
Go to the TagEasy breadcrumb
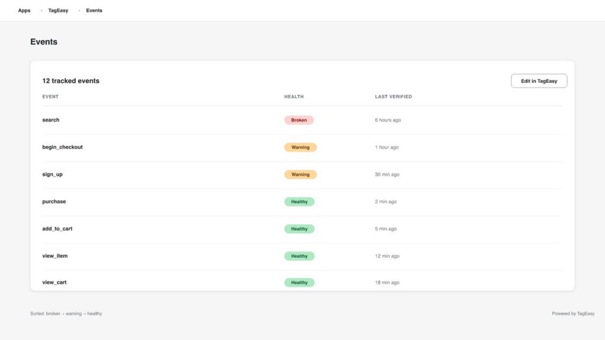[58, 11]
